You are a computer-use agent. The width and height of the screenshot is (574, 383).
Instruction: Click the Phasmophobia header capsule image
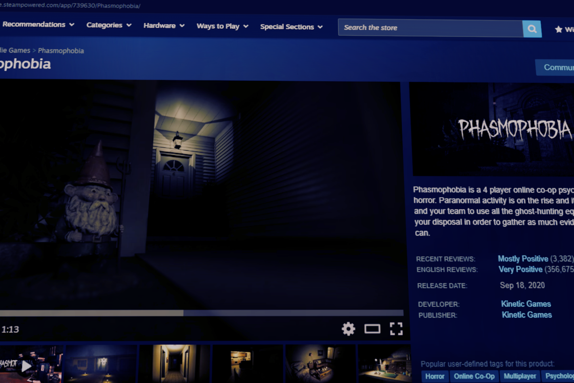(493, 129)
